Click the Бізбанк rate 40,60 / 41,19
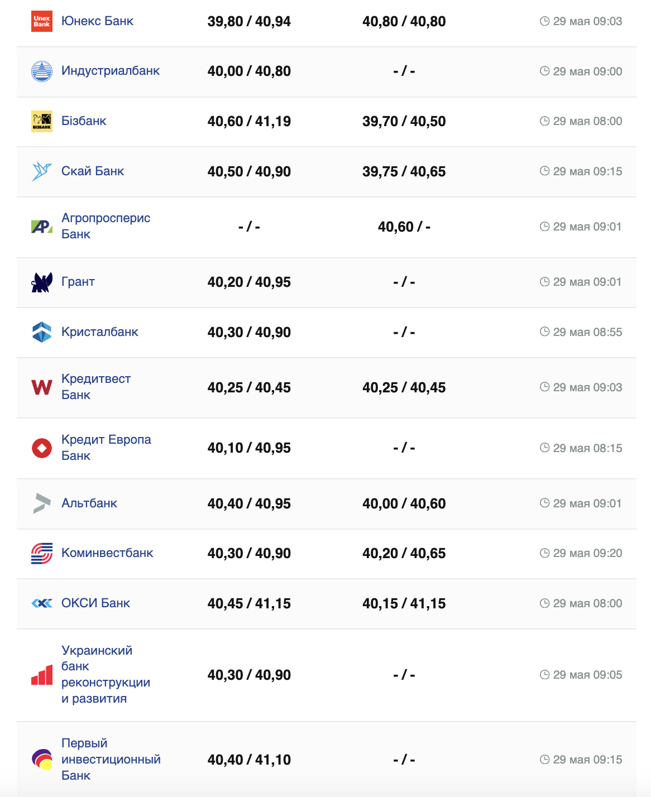Image resolution: width=651 pixels, height=797 pixels. (x=249, y=122)
